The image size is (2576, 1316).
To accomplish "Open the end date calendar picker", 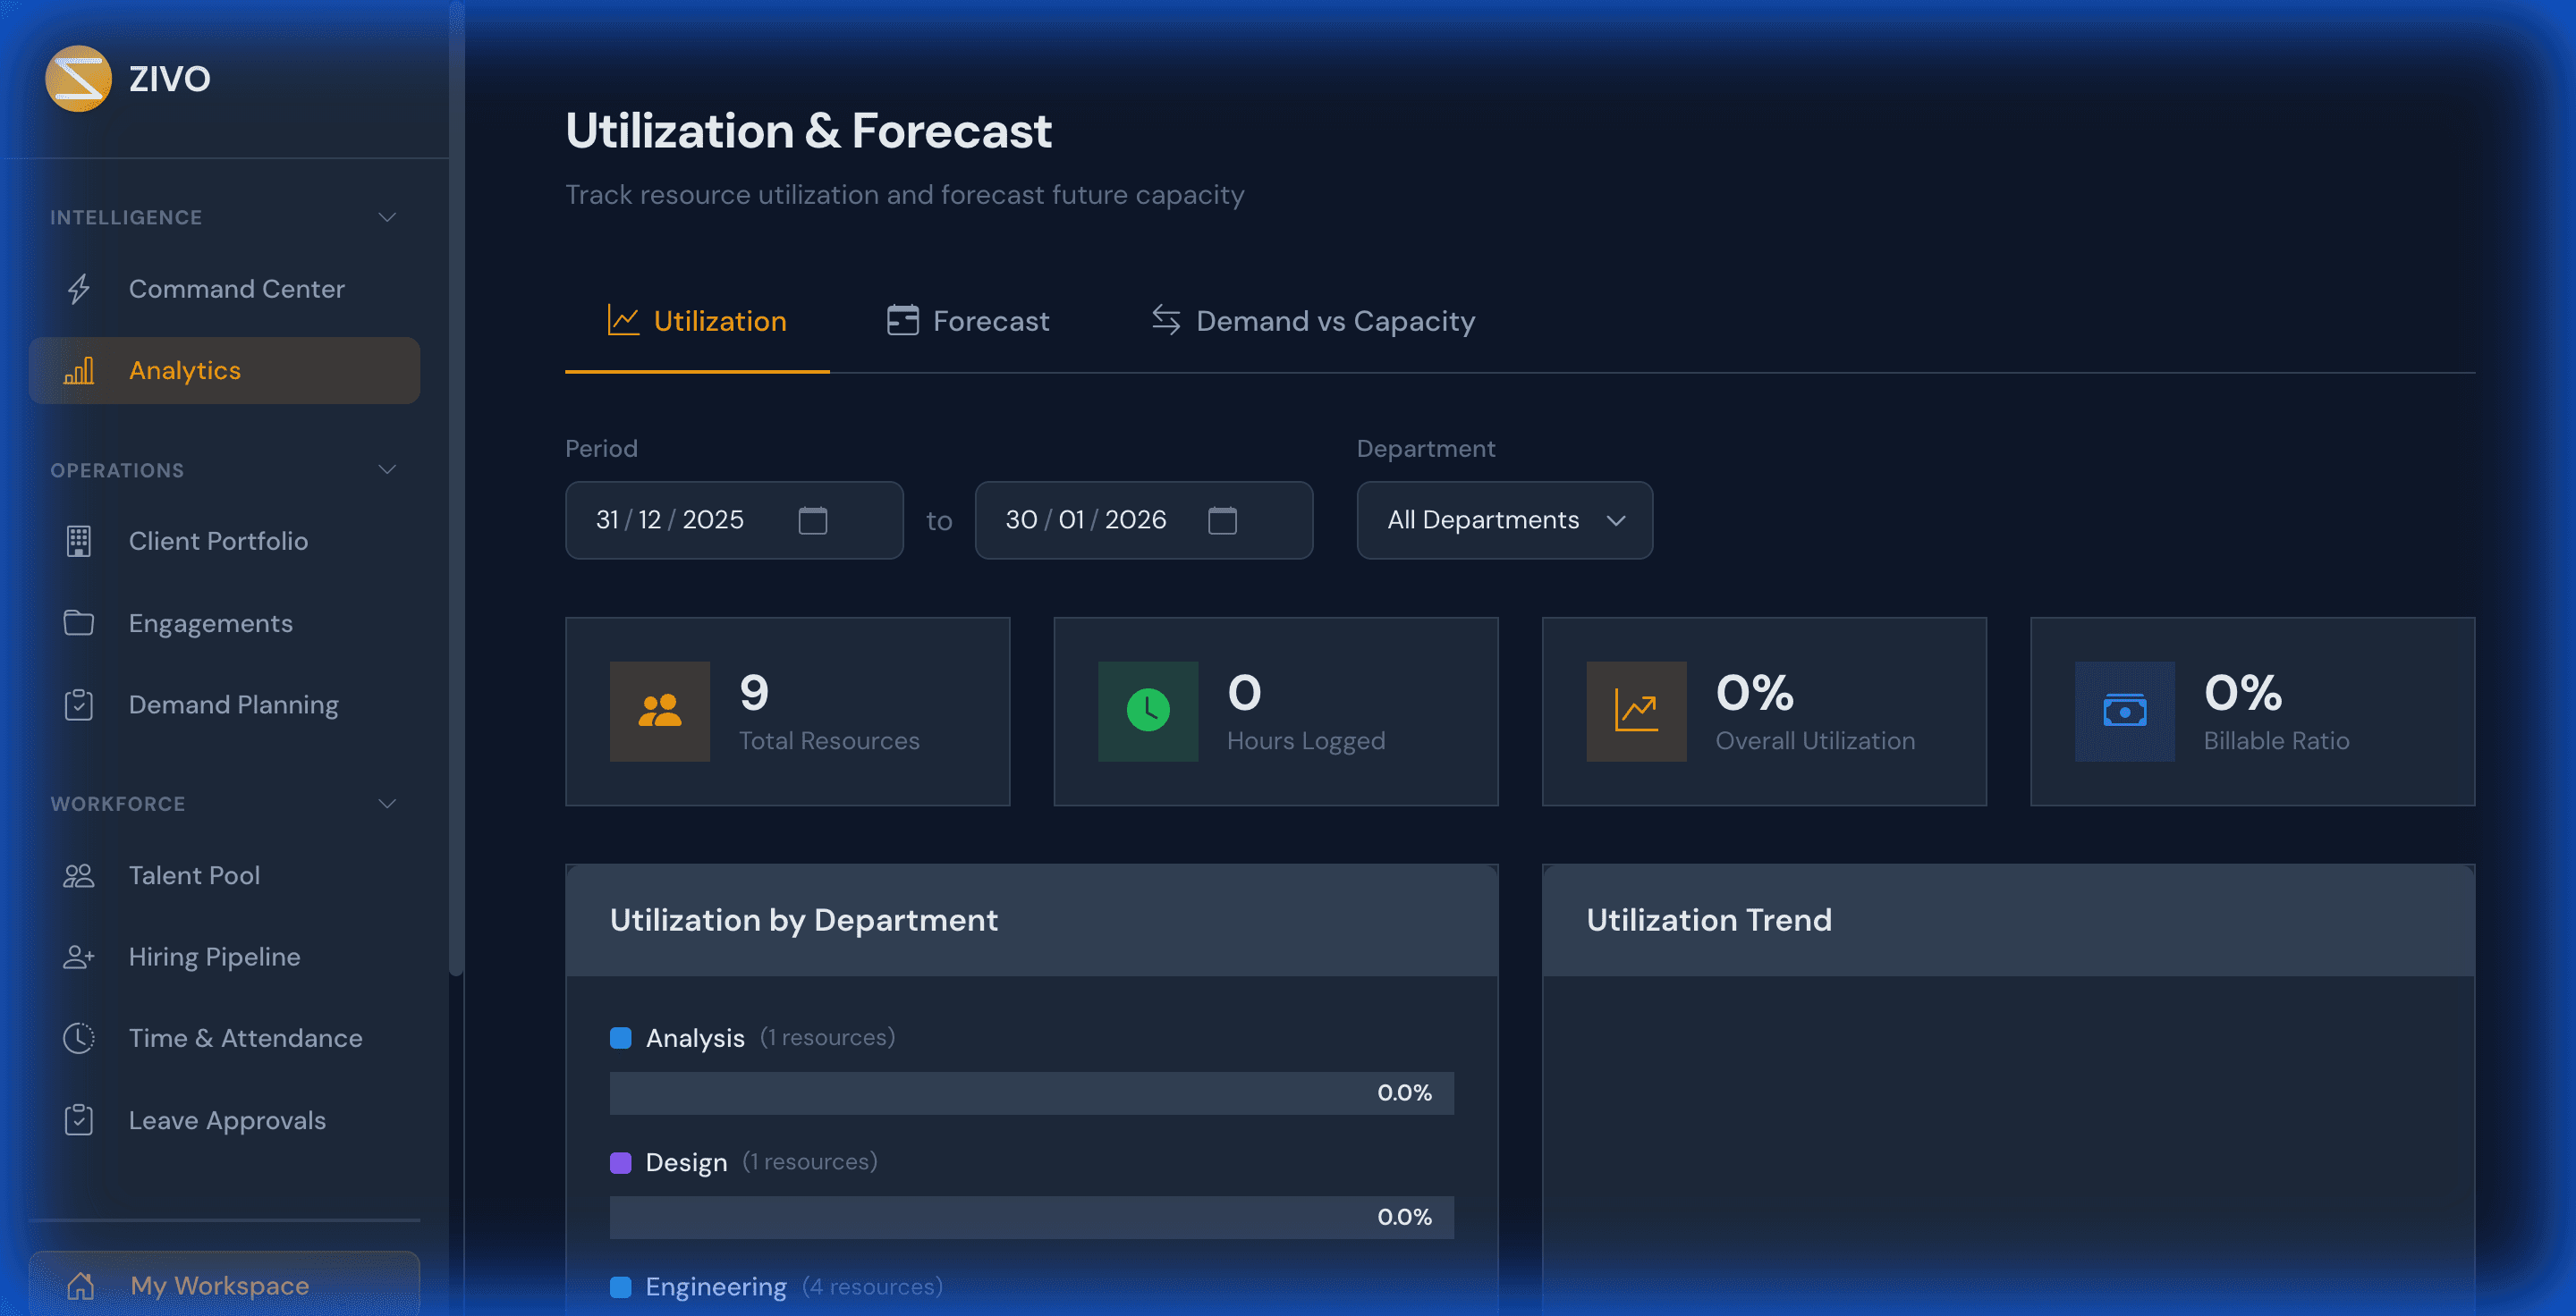I will pyautogui.click(x=1224, y=519).
